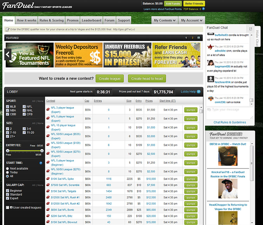The image size is (263, 225).
Task: Sort lobby by Entries column
Action: [98, 101]
